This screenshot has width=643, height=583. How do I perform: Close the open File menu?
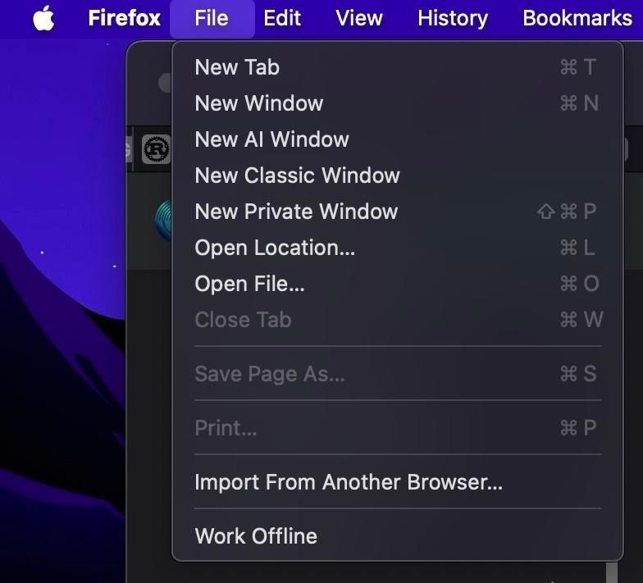click(x=212, y=18)
